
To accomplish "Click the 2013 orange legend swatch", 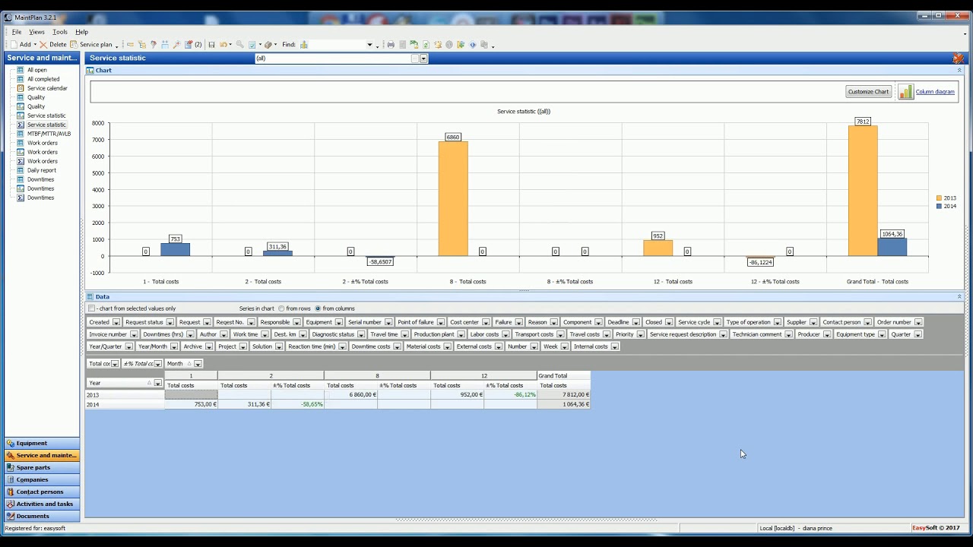I will point(939,198).
